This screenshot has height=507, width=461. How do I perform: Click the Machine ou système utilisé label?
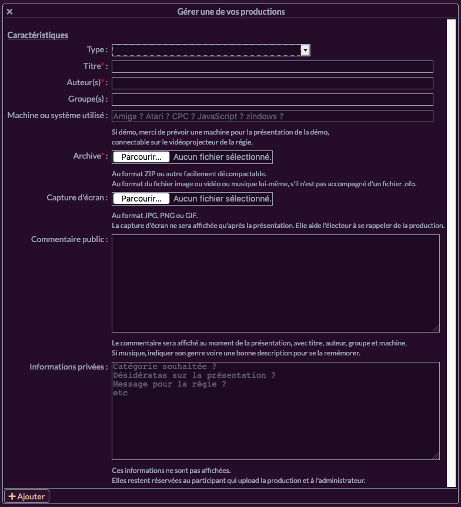pyautogui.click(x=58, y=115)
